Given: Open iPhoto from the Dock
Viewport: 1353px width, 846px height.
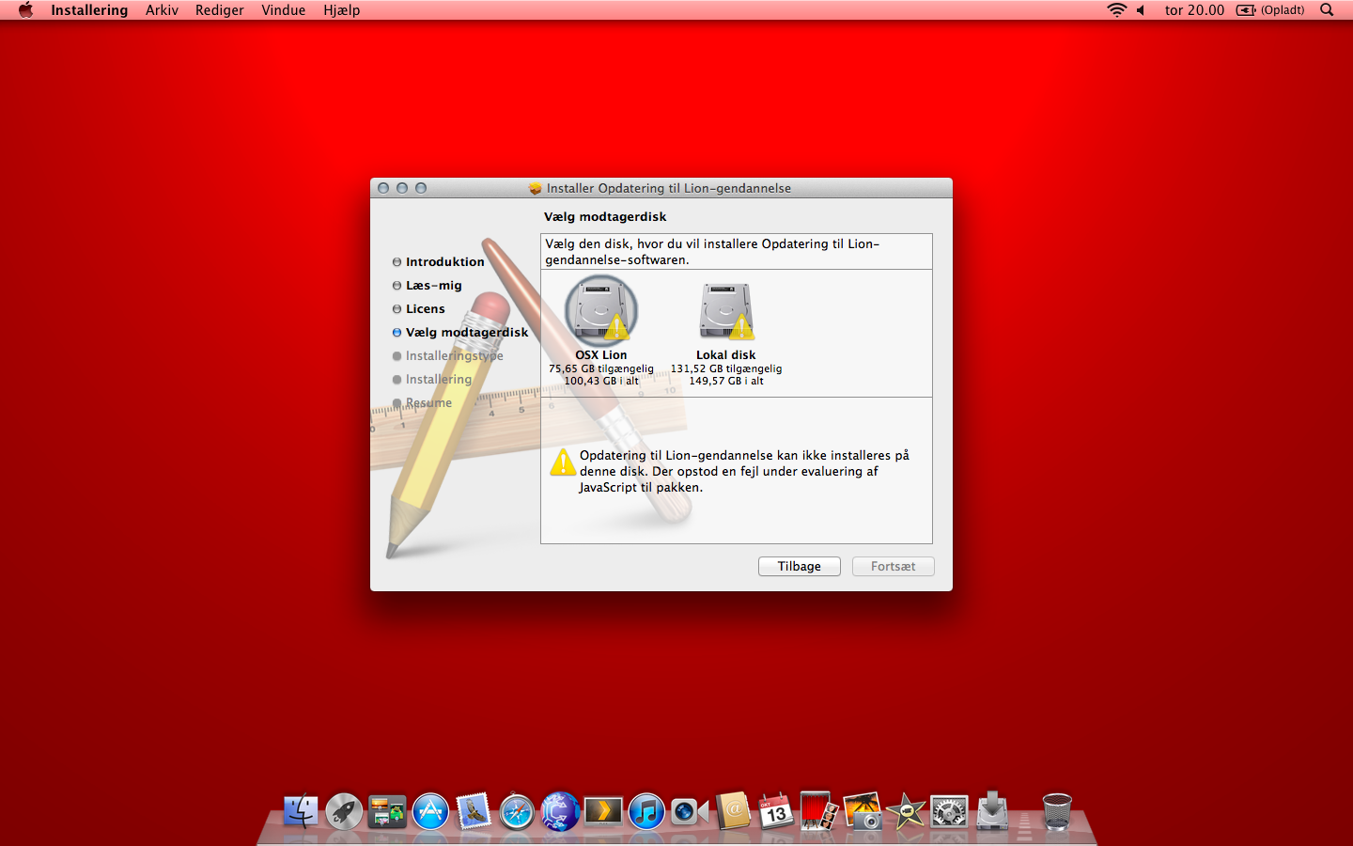Looking at the screenshot, I should click(x=863, y=811).
